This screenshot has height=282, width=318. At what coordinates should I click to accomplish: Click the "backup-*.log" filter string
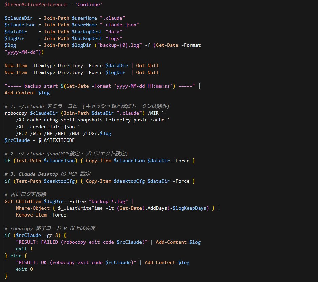(108, 202)
